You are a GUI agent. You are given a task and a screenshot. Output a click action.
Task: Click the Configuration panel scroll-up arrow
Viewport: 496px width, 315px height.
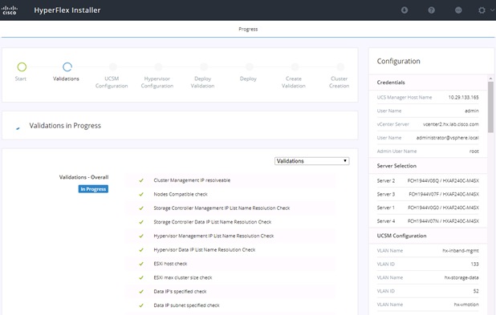[x=490, y=78]
